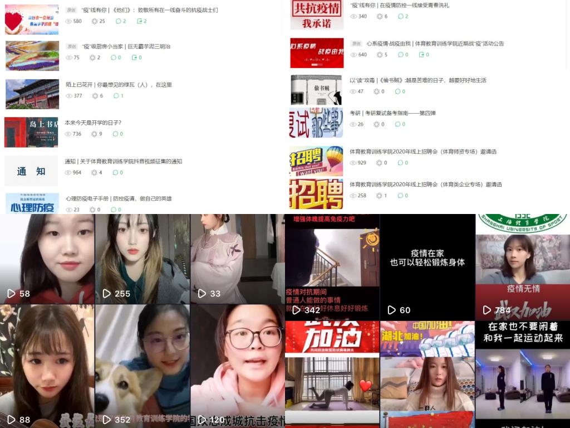Click like icon under '偷书贼' article

(x=377, y=91)
